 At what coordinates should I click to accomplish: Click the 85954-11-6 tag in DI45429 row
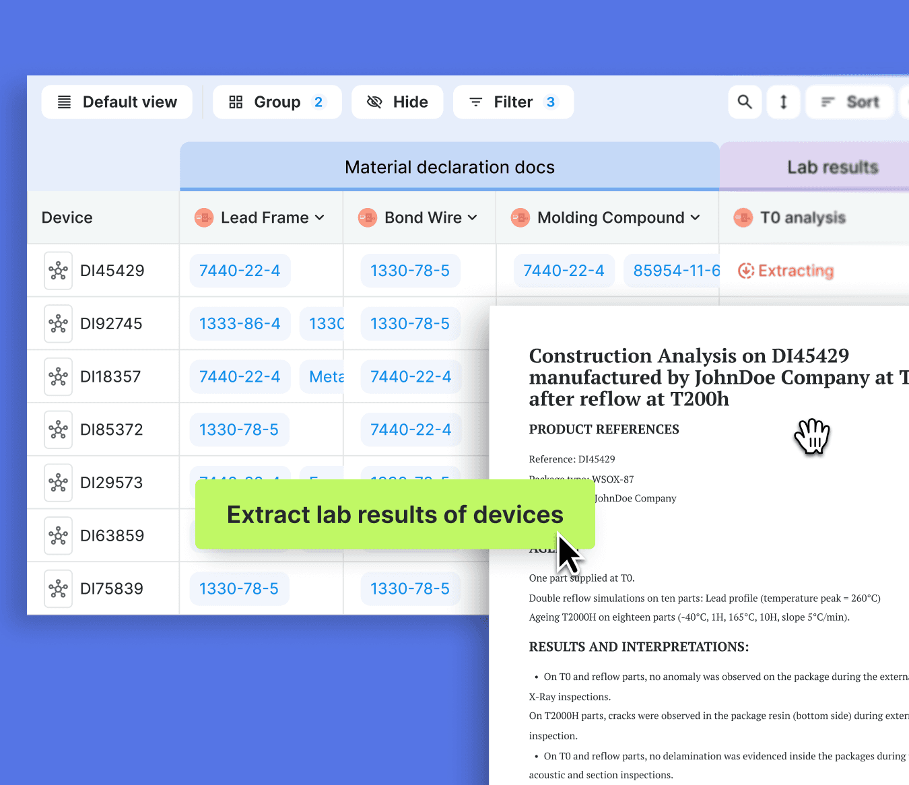672,271
